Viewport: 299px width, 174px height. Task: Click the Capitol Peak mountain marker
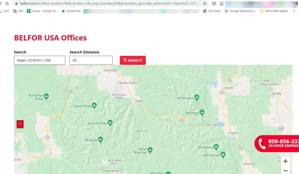[94, 105]
